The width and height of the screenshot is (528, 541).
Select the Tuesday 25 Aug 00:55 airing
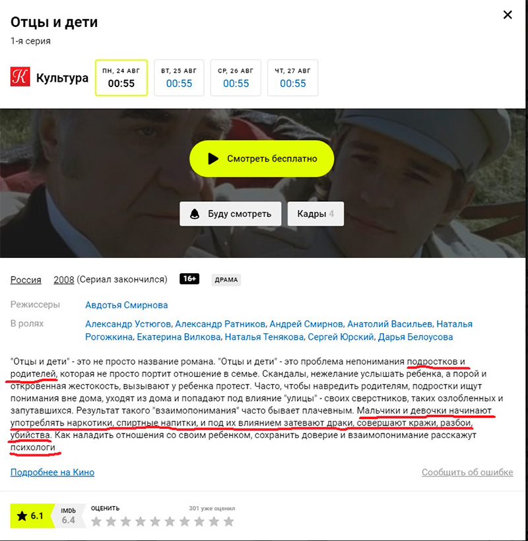(x=179, y=78)
